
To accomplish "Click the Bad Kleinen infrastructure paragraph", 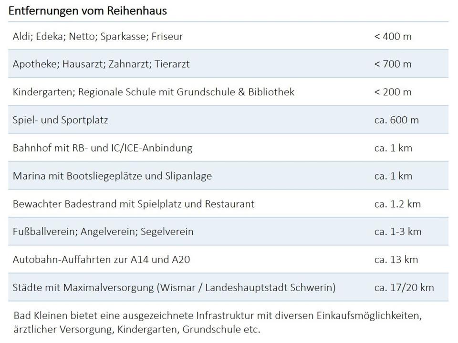I will 217,322.
